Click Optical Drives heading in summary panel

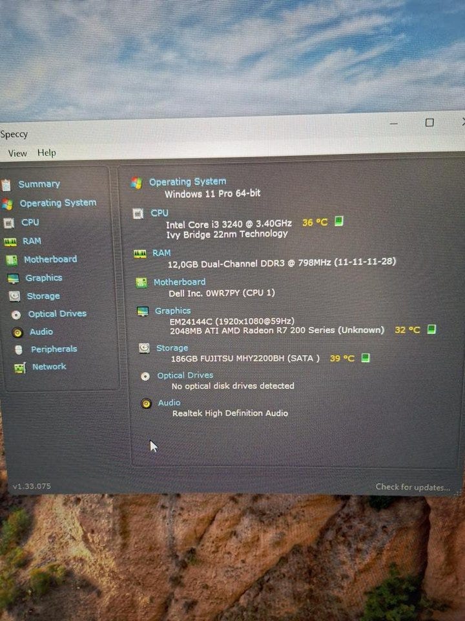coord(185,375)
